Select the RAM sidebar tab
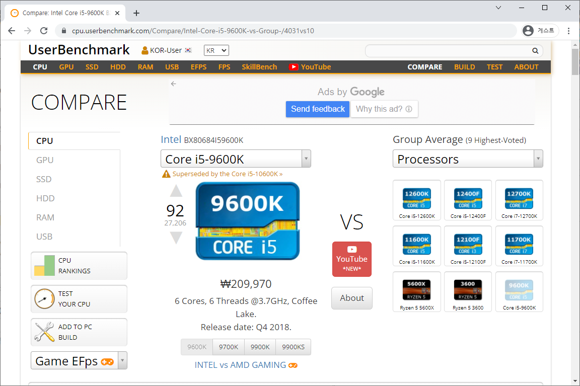 (x=74, y=217)
